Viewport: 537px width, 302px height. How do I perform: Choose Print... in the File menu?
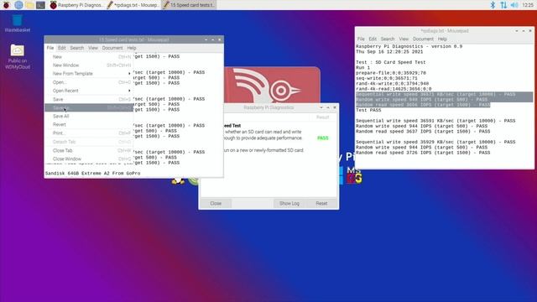tap(89, 133)
